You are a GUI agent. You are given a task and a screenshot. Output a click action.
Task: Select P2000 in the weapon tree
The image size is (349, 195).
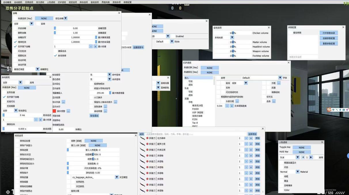pyautogui.click(x=195, y=109)
